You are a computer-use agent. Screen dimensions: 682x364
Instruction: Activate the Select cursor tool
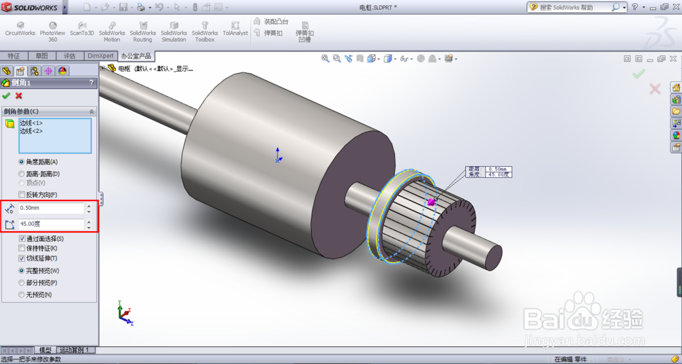click(177, 7)
